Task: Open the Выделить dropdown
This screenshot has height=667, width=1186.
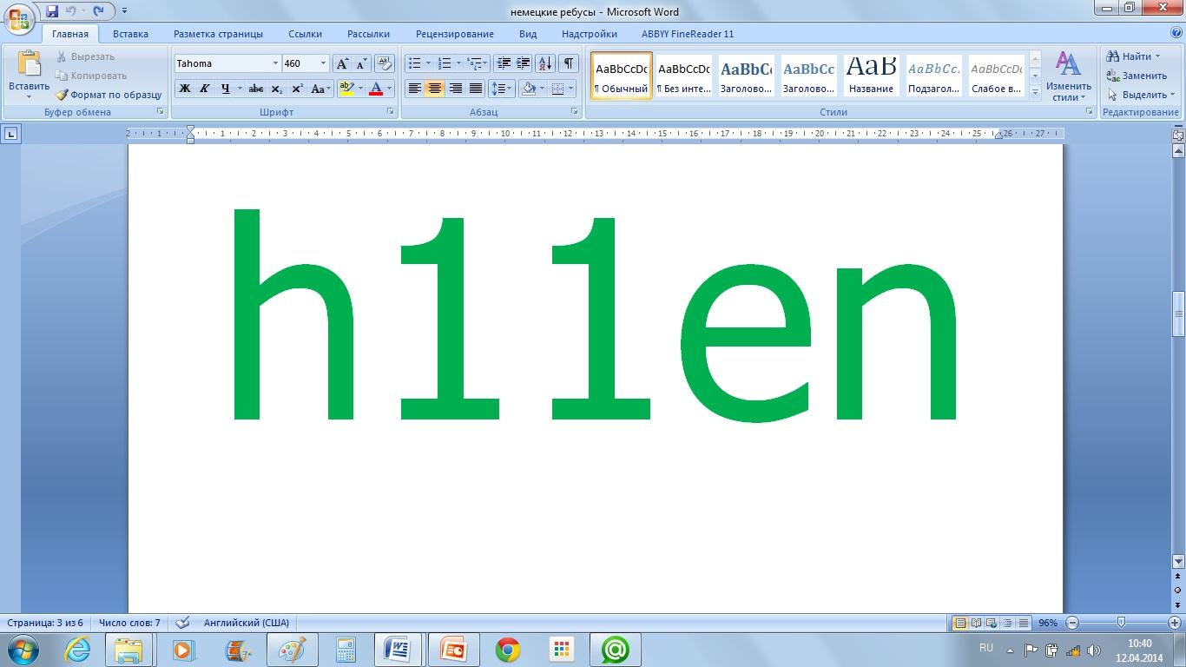Action: [1141, 95]
